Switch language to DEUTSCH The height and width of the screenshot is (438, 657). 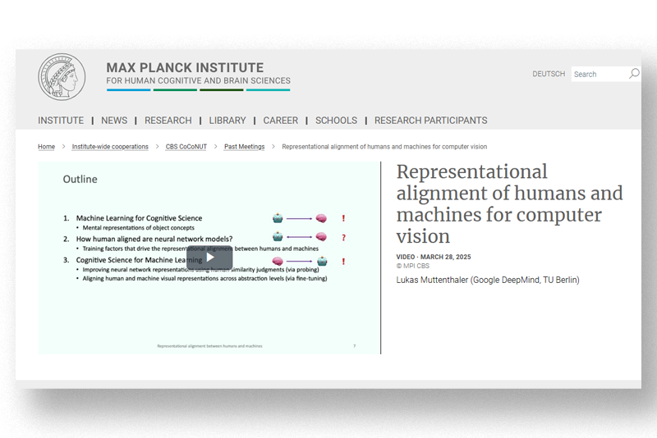(549, 74)
